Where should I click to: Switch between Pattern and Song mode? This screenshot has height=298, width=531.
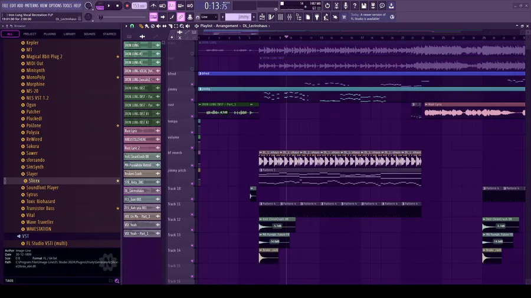[100, 6]
